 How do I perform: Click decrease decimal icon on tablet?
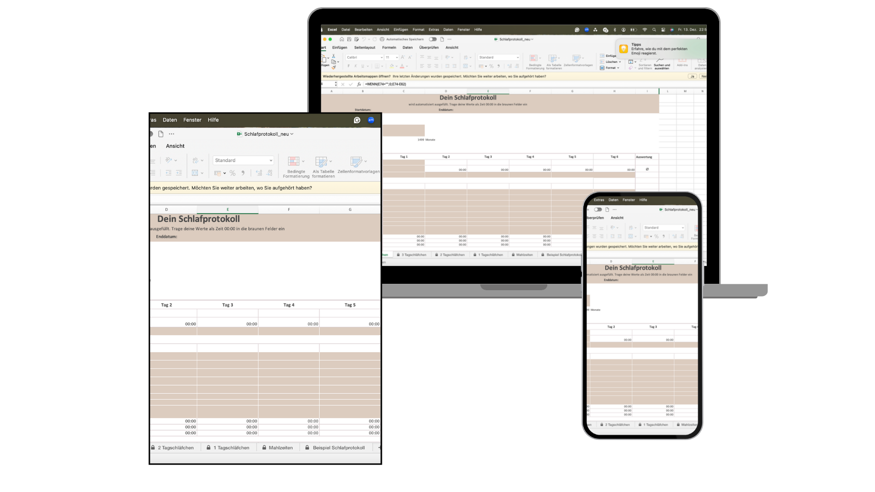(x=269, y=173)
